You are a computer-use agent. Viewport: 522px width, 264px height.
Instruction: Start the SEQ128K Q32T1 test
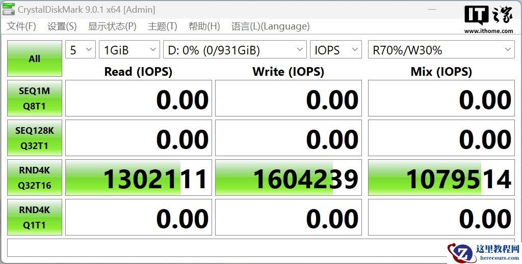[35, 138]
